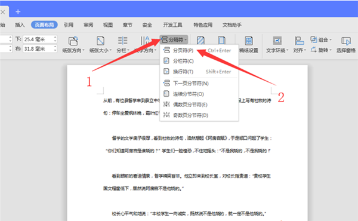Screen dimensions: 358x221
Task: Switch to the 开发工具 tab
Action: pos(172,24)
